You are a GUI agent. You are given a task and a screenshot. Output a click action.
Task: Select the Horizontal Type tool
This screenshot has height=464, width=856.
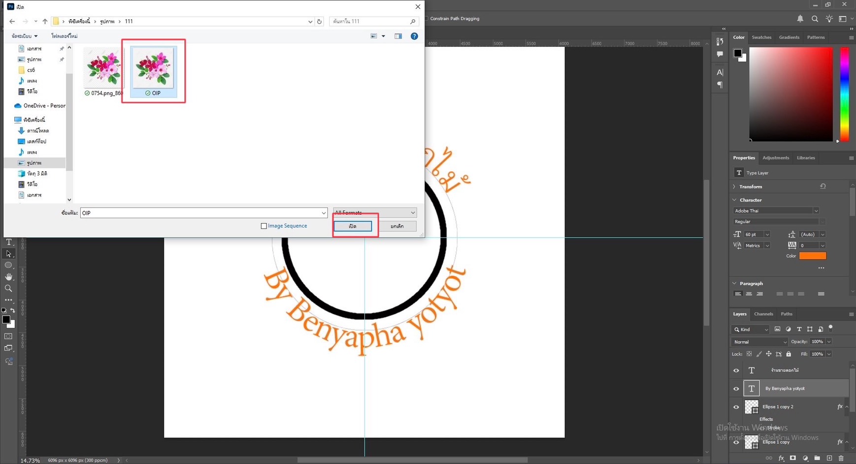(x=8, y=242)
